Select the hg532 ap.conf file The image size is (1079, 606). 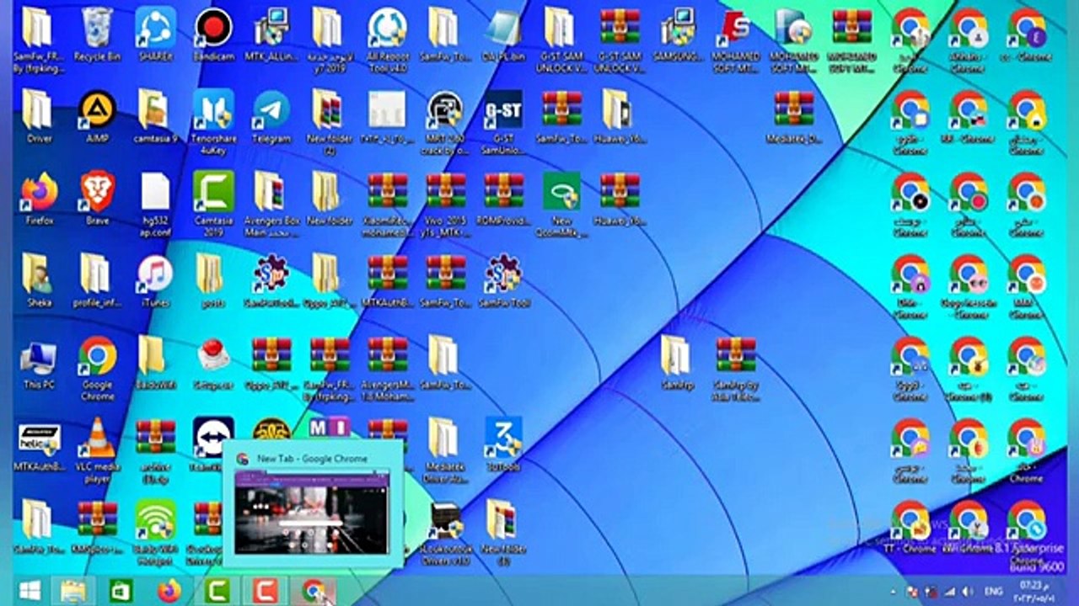tap(156, 205)
